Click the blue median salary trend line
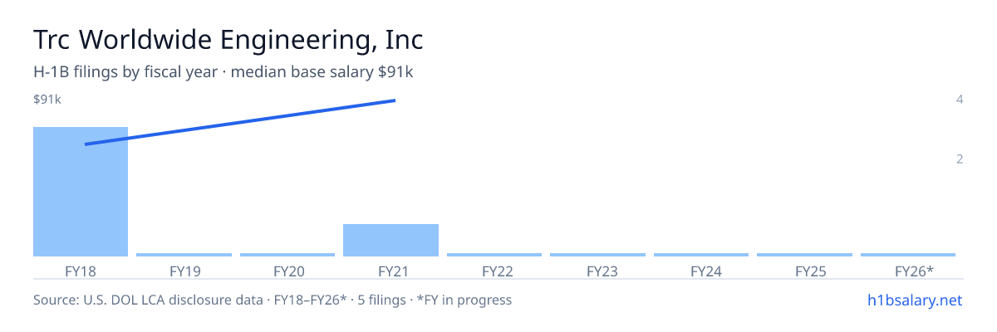Image resolution: width=997 pixels, height=332 pixels. coord(240,122)
